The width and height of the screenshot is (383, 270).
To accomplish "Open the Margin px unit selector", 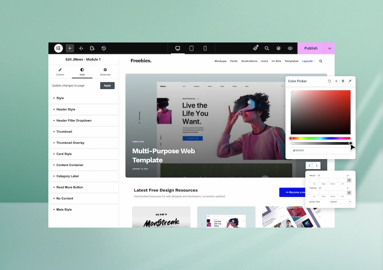I will pyautogui.click(x=349, y=176).
